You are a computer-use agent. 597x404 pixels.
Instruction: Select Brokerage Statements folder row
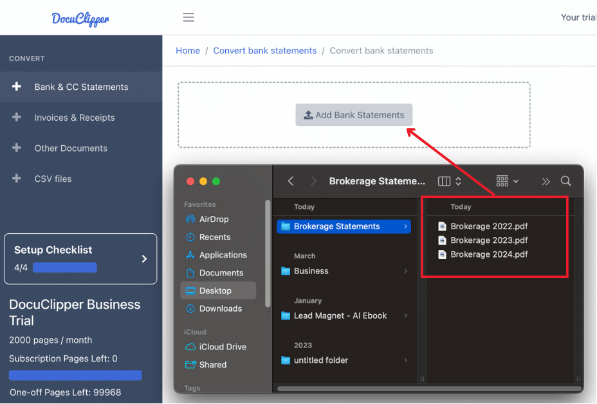[344, 227]
